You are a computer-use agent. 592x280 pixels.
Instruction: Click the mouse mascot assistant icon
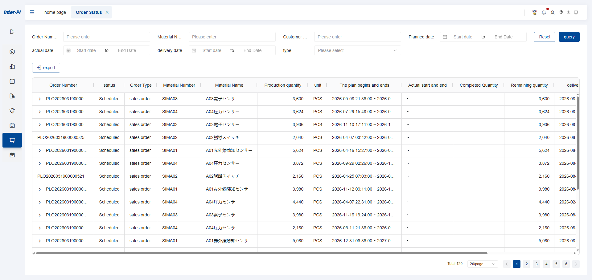coord(535,12)
